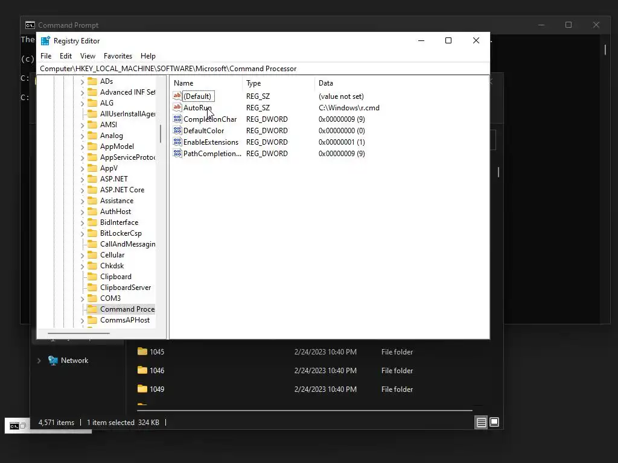This screenshot has width=618, height=463.
Task: Click the Command Processor folder icon
Action: point(92,309)
